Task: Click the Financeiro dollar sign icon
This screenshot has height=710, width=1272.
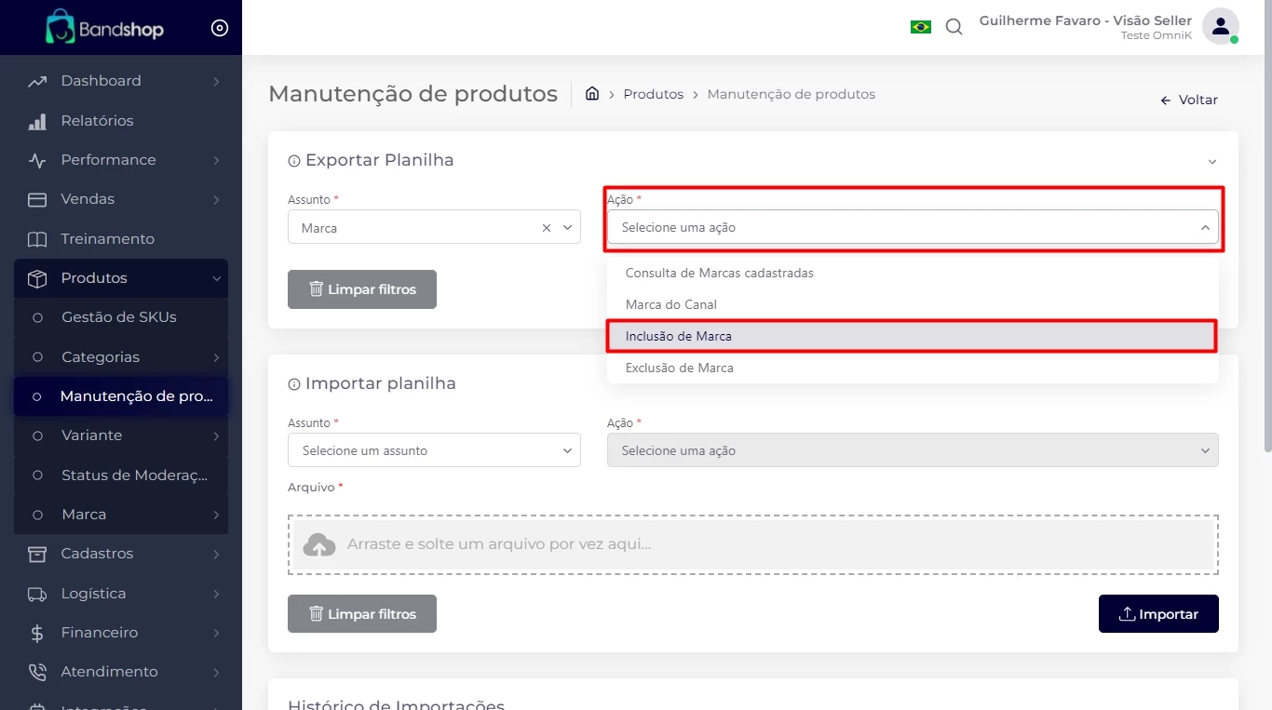Action: pos(37,633)
